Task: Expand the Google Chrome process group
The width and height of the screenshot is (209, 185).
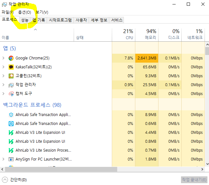Action: point(3,58)
